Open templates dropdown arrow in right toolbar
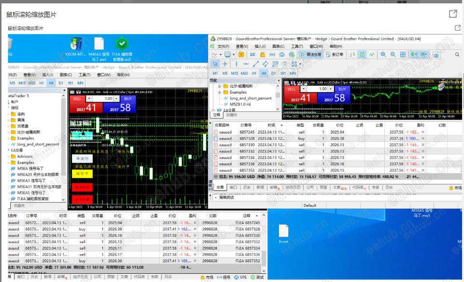Screen dimensions: 464x282 [x=234, y=54]
